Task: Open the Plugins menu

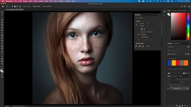Action: click(61, 1)
